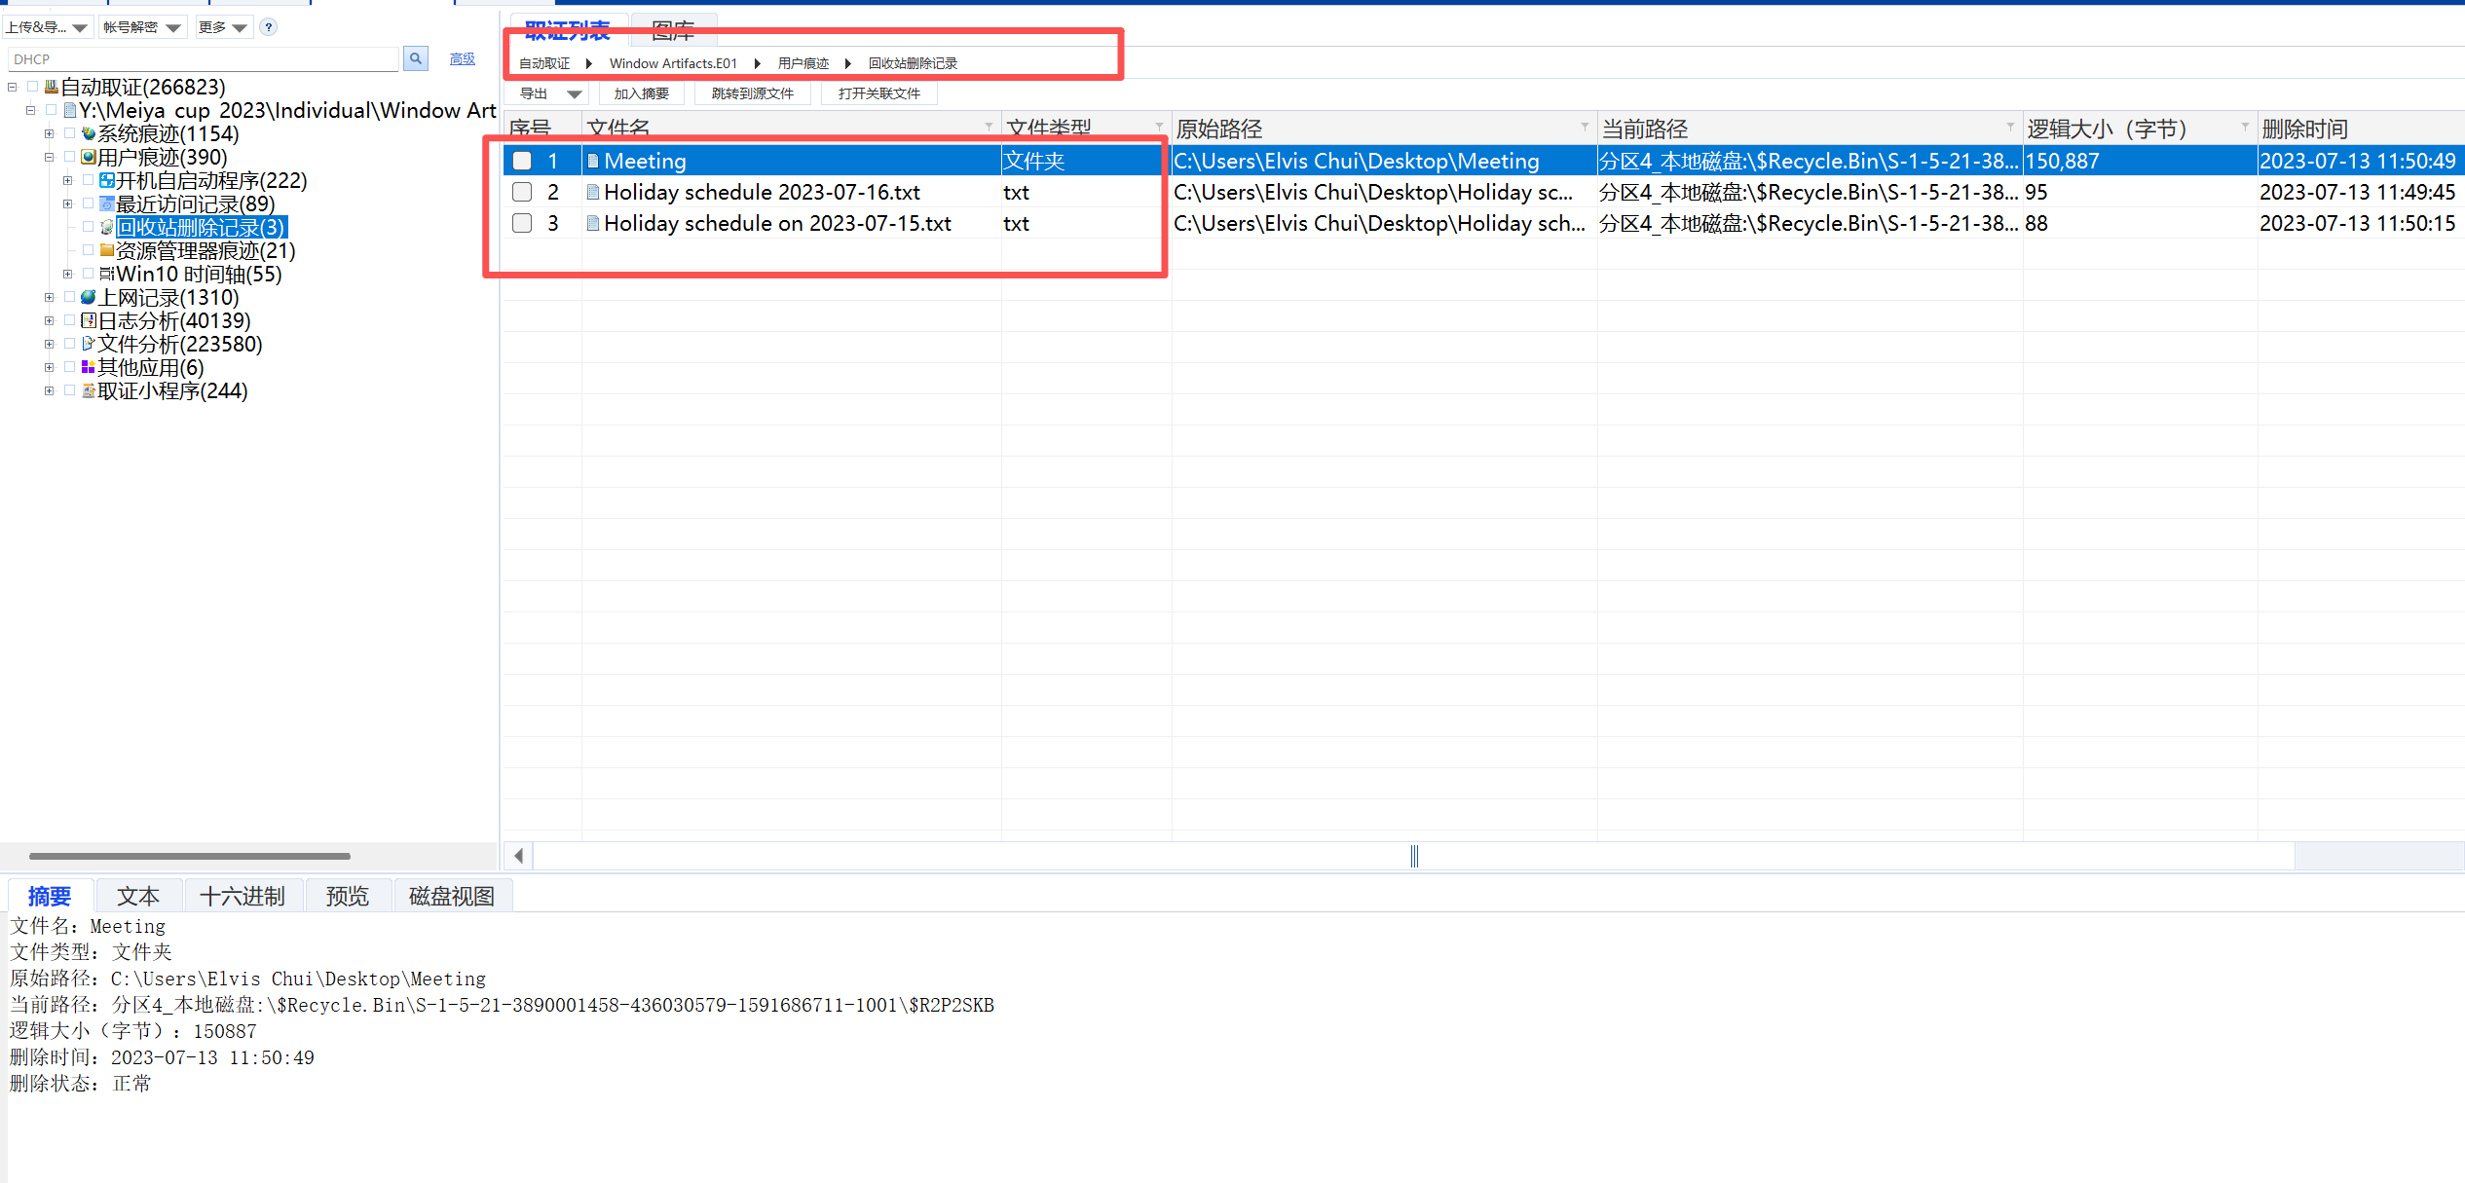Click the 回收站删除记录 recycle bin icon
This screenshot has height=1183, width=2465.
tap(107, 228)
